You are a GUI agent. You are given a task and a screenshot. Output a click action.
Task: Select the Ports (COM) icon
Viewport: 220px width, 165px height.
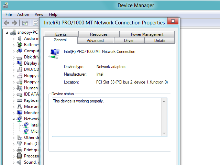[20, 144]
